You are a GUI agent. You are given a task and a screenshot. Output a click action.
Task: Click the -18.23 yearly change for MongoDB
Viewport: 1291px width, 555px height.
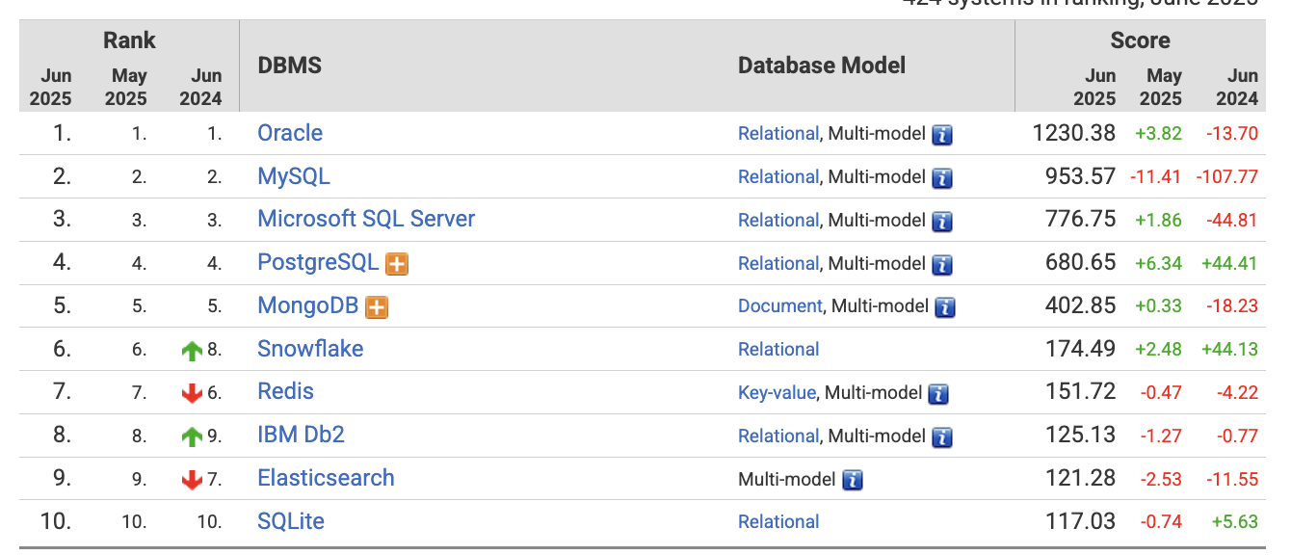coord(1232,306)
